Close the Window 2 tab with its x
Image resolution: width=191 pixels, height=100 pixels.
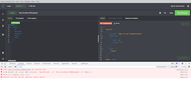click(24, 6)
